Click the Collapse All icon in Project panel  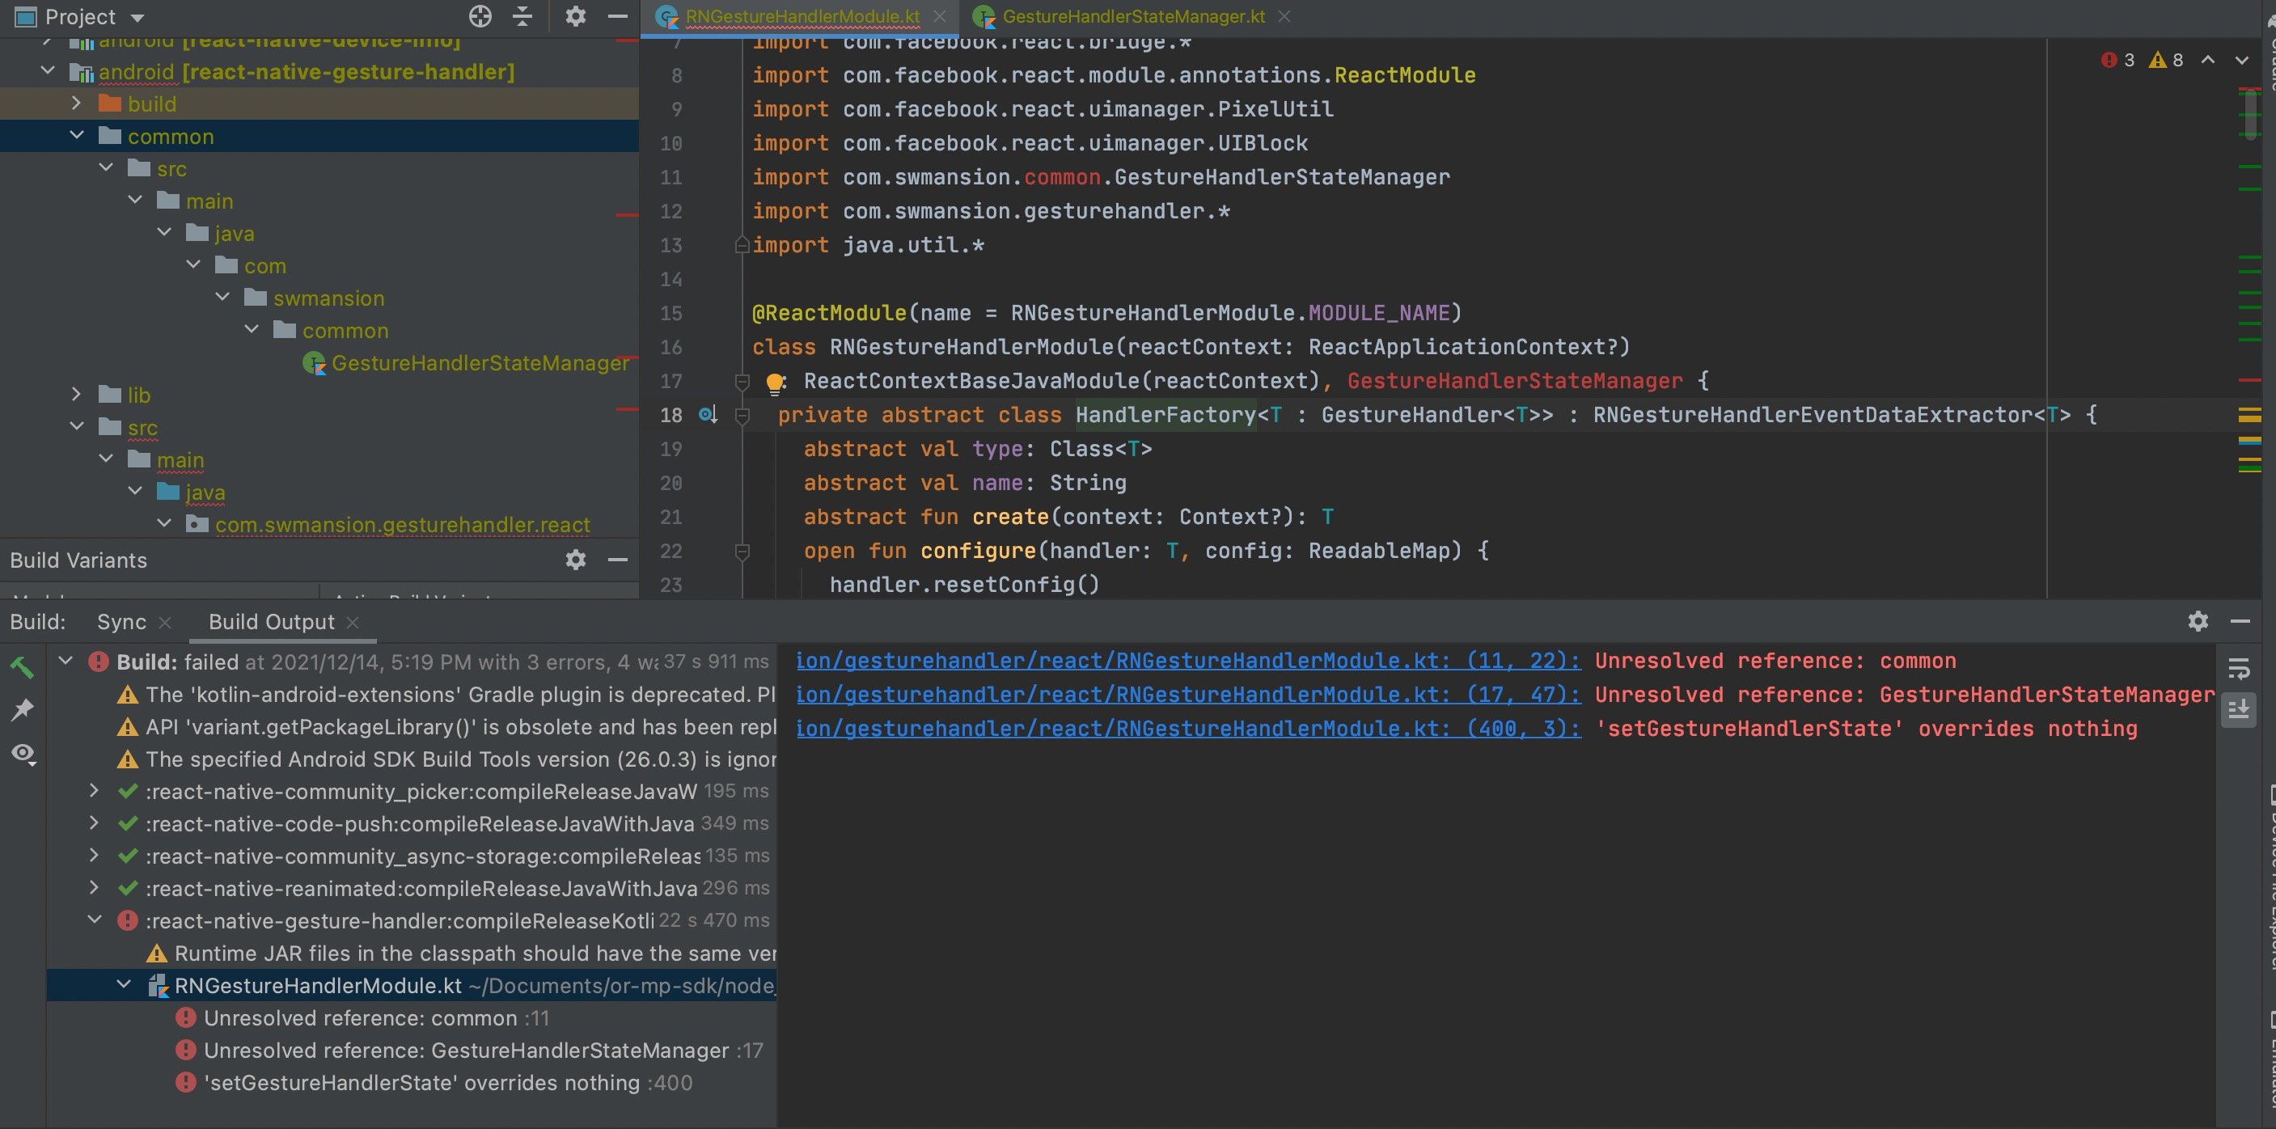click(x=523, y=16)
